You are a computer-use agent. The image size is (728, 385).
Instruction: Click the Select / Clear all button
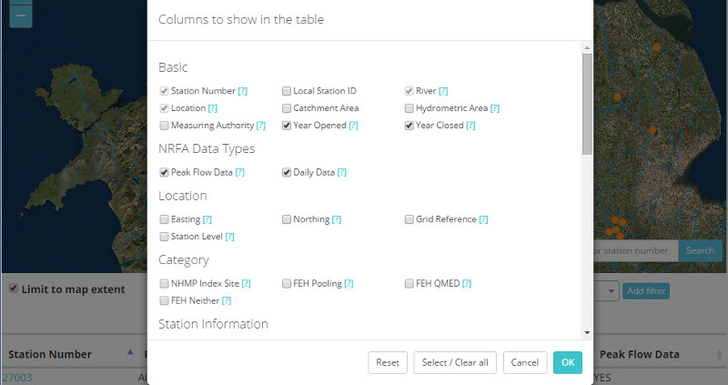(455, 363)
